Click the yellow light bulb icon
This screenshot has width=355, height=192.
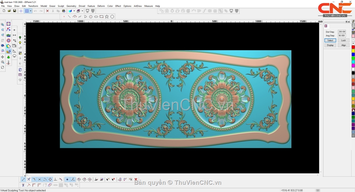point(20,43)
